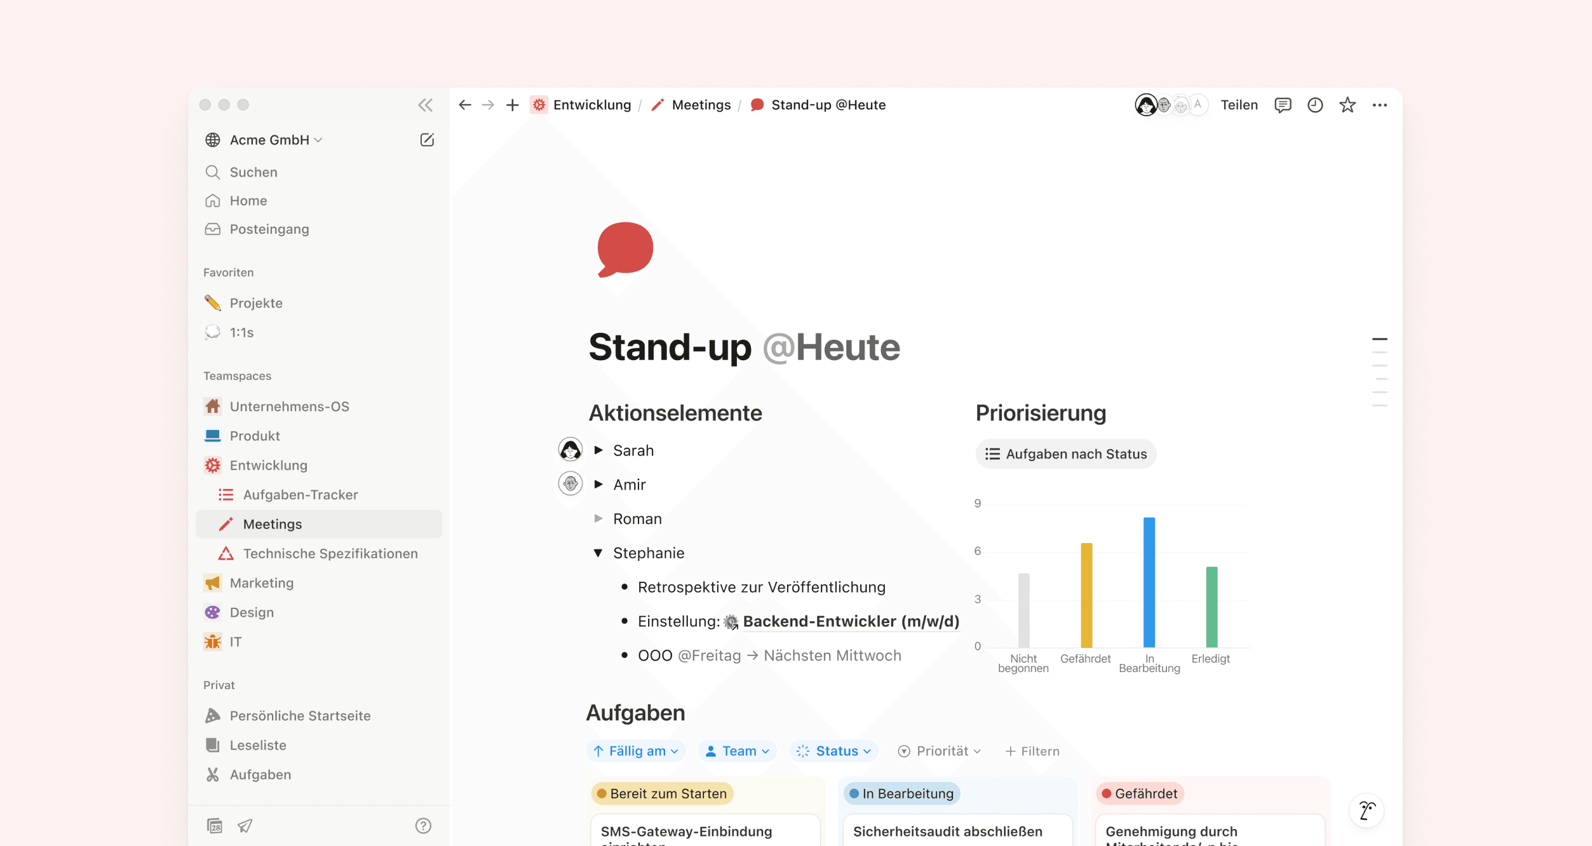1592x846 pixels.
Task: Select Aufgaben nach Status view tab
Action: 1065,453
